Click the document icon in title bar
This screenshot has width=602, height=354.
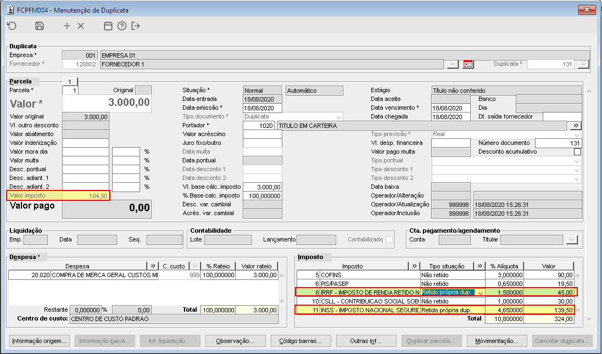click(x=10, y=10)
